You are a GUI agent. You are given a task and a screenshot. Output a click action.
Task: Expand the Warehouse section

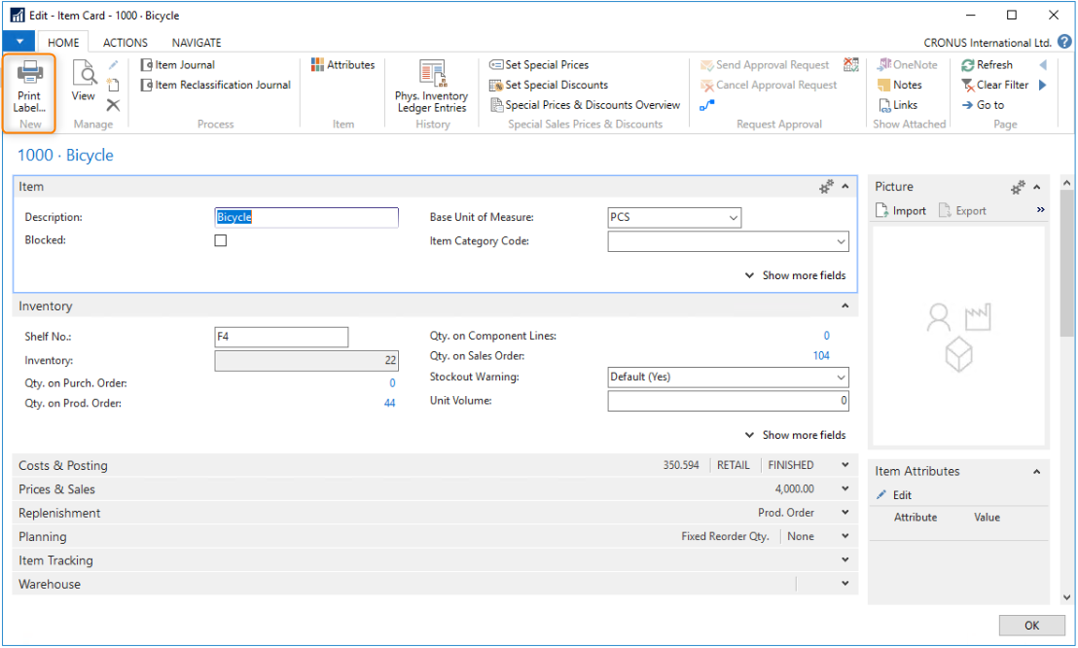tap(845, 584)
